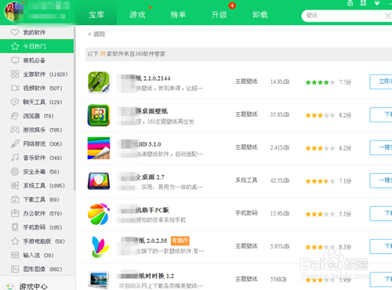Image resolution: width=392 pixels, height=290 pixels.
Task: Click the sidebar vertical scrollbar
Action: [74, 108]
